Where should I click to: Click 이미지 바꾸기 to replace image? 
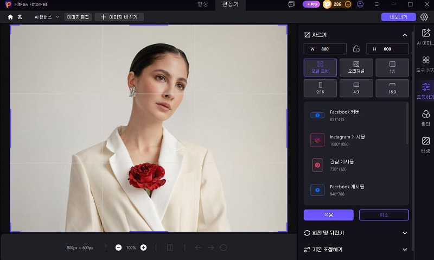tap(119, 17)
